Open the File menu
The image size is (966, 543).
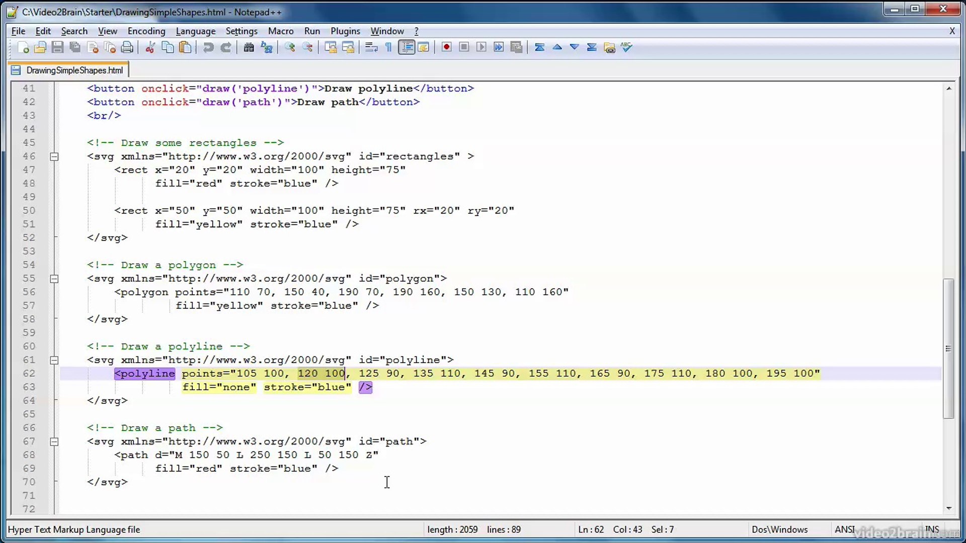[18, 31]
